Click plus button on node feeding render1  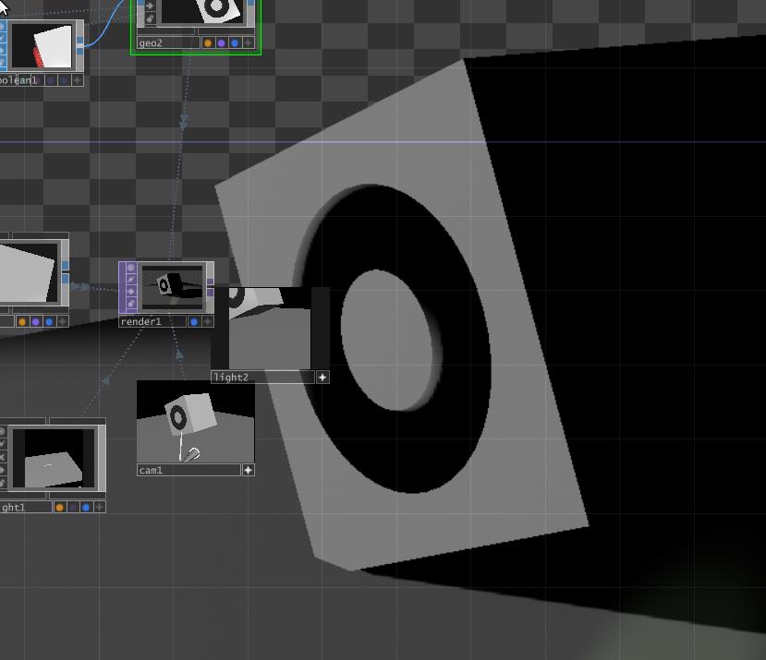click(62, 322)
